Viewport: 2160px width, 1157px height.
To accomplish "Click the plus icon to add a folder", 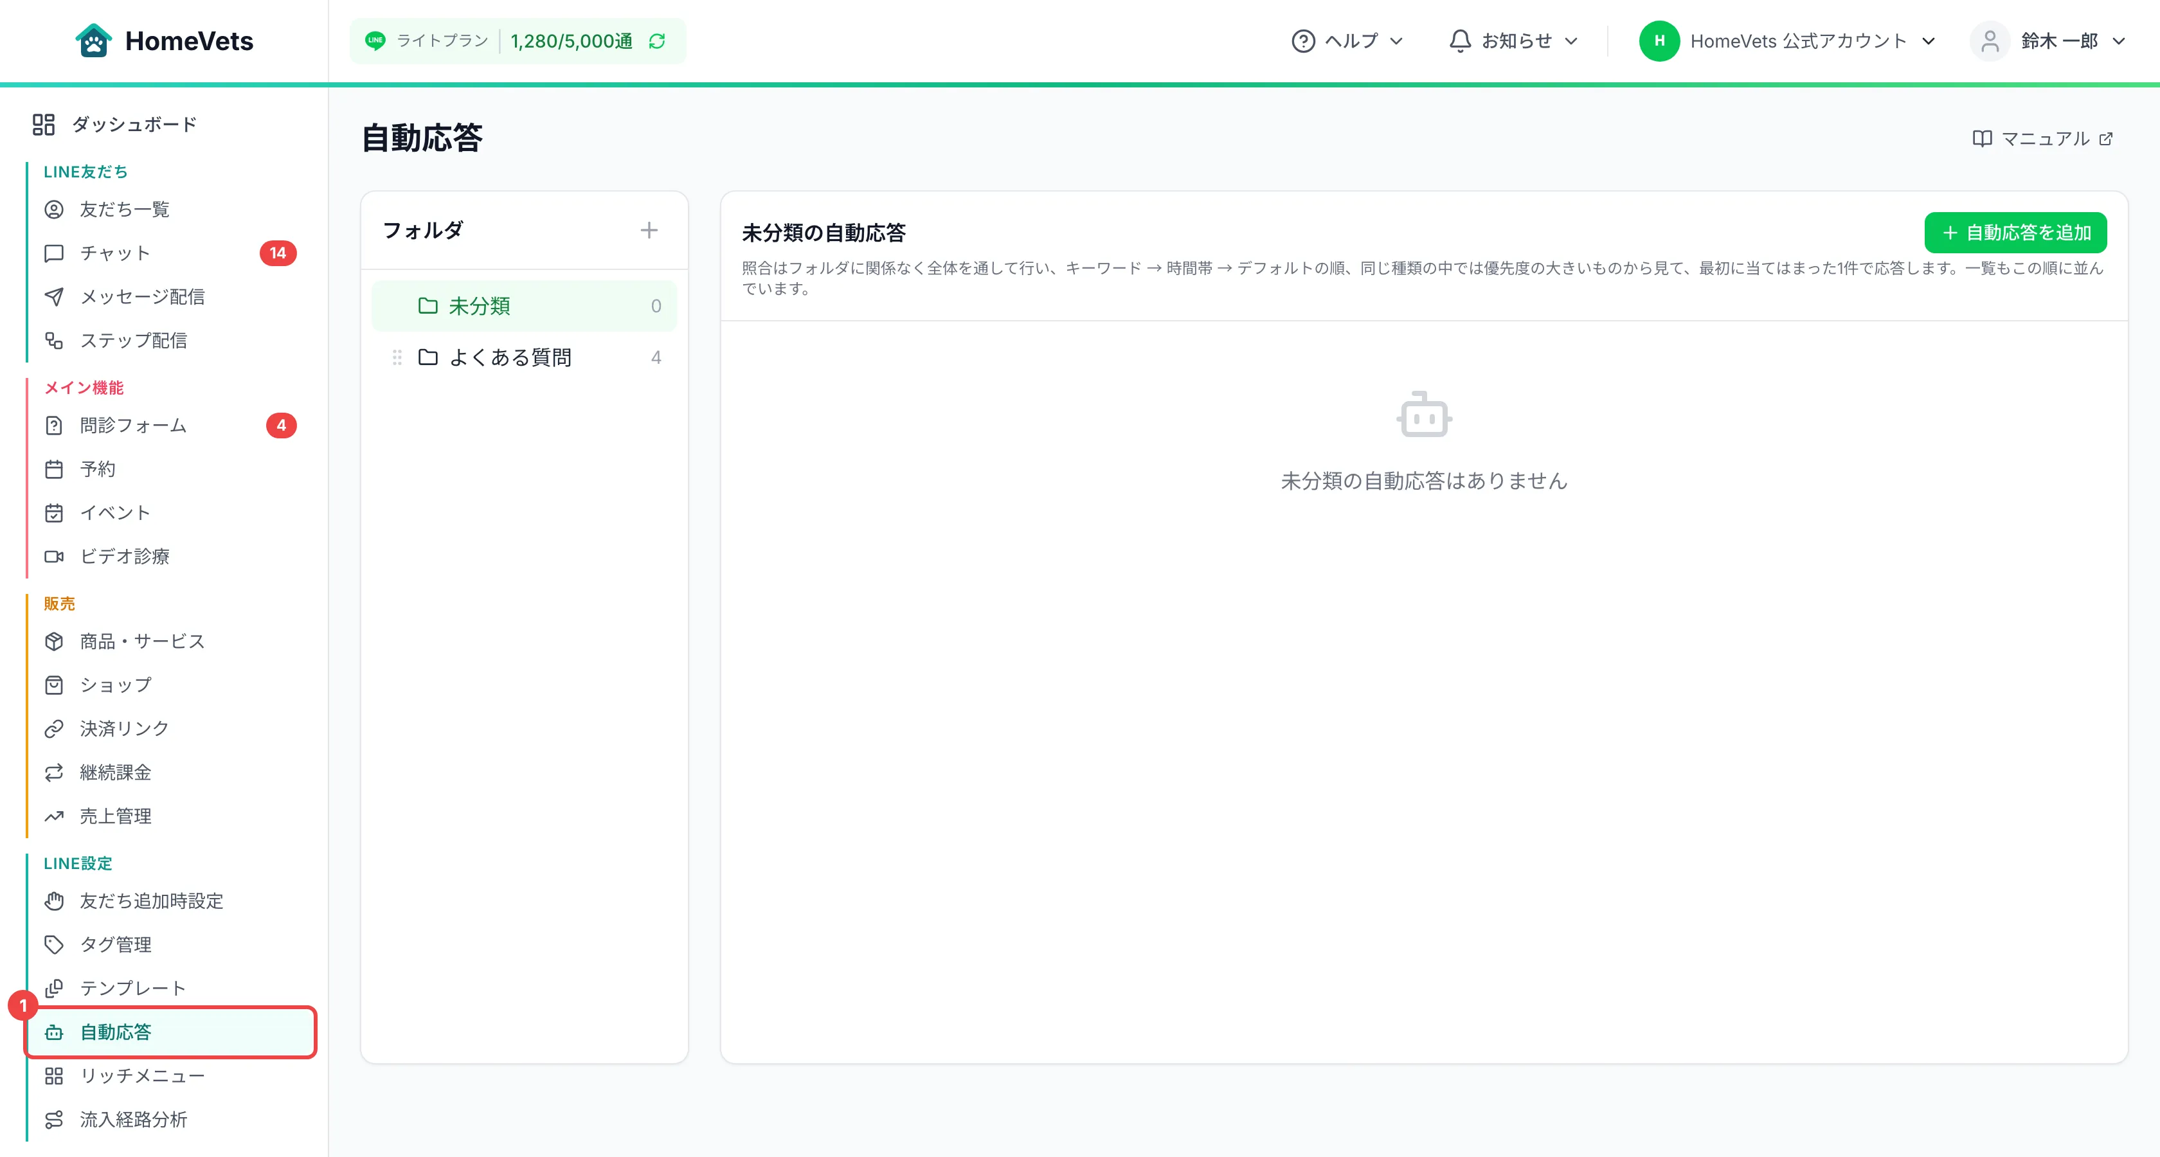I will (649, 229).
